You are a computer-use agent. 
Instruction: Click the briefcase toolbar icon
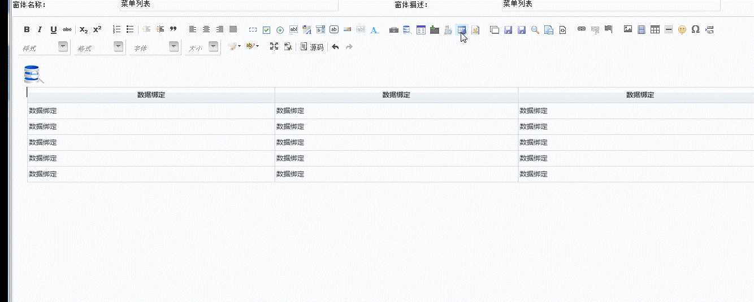coord(394,30)
